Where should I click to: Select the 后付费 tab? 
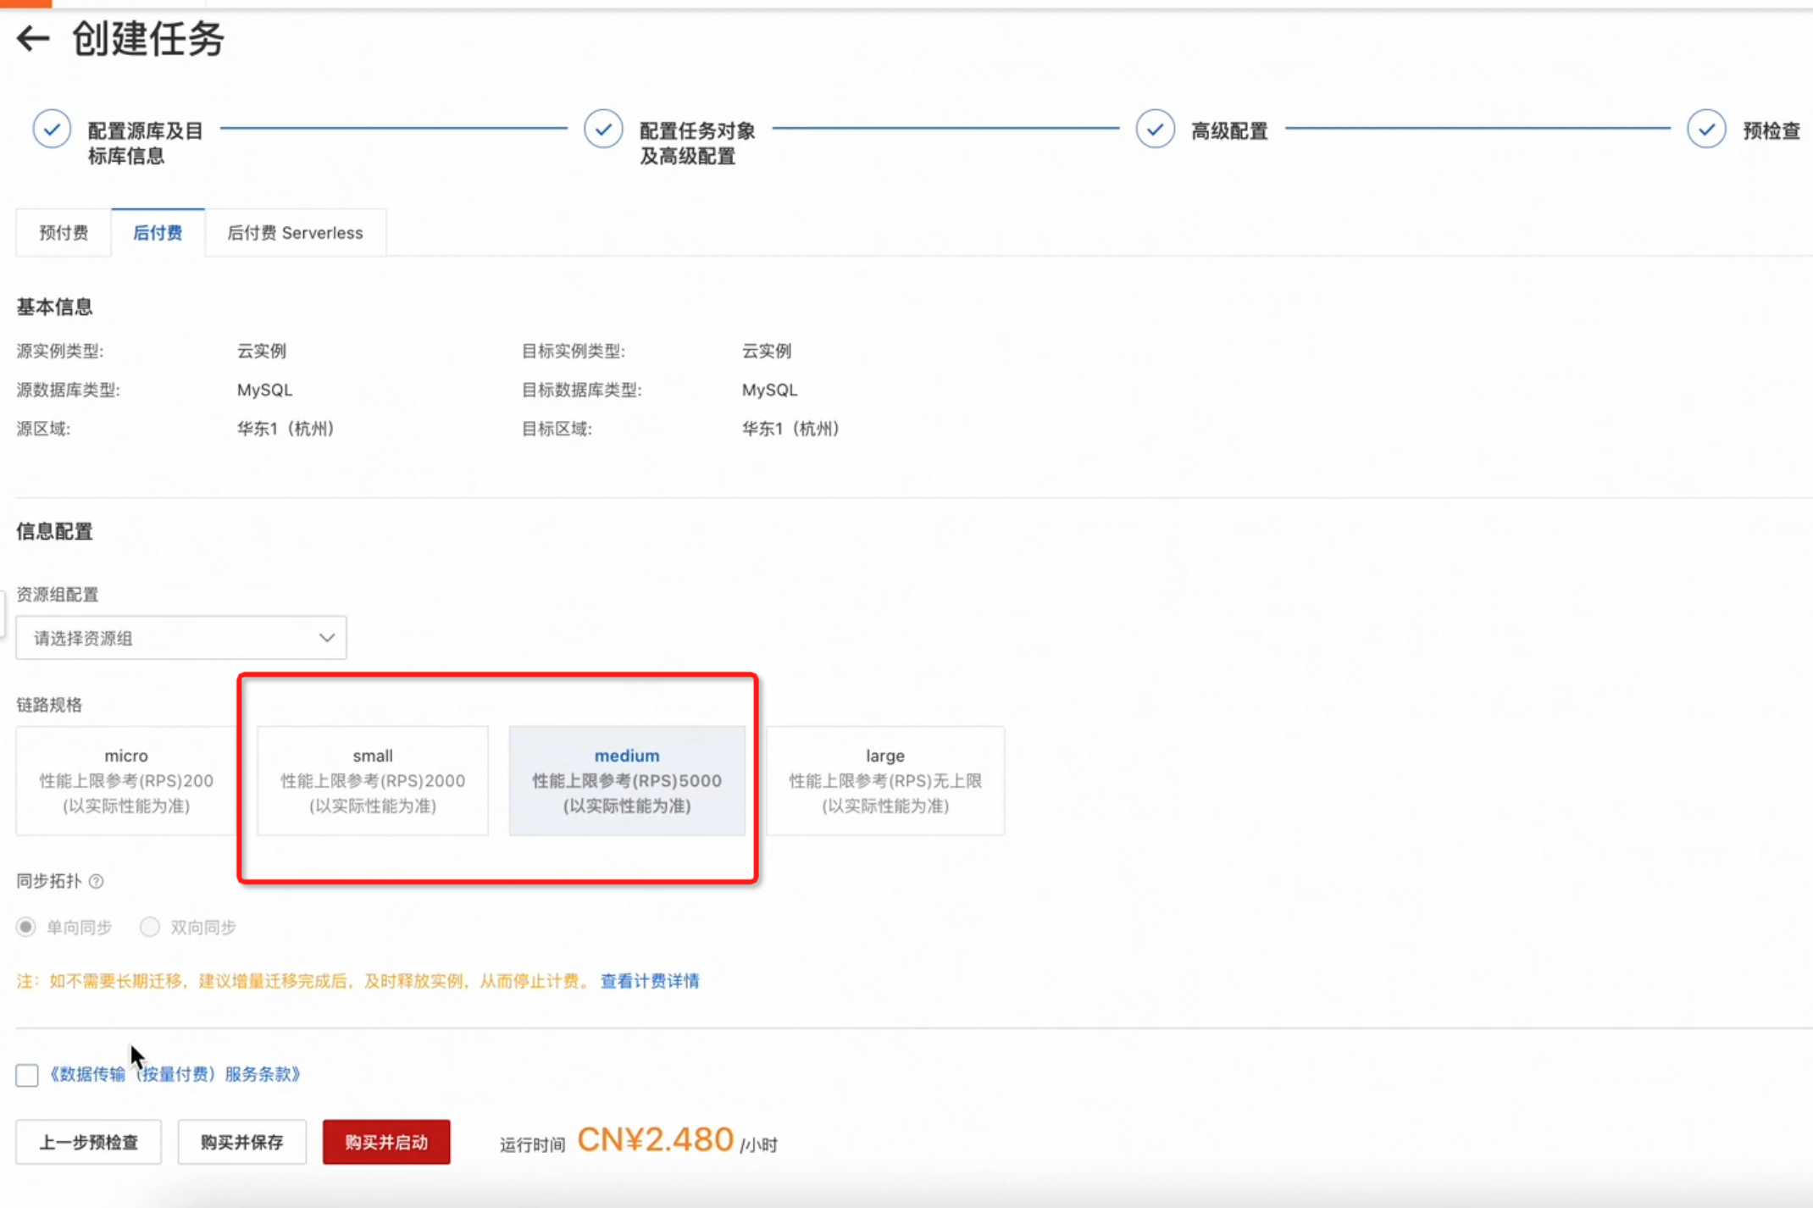(158, 232)
